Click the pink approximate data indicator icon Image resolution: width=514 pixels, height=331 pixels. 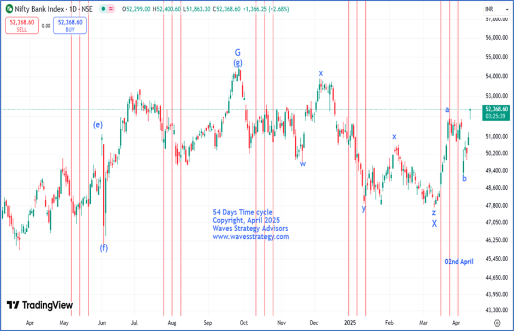coord(111,9)
